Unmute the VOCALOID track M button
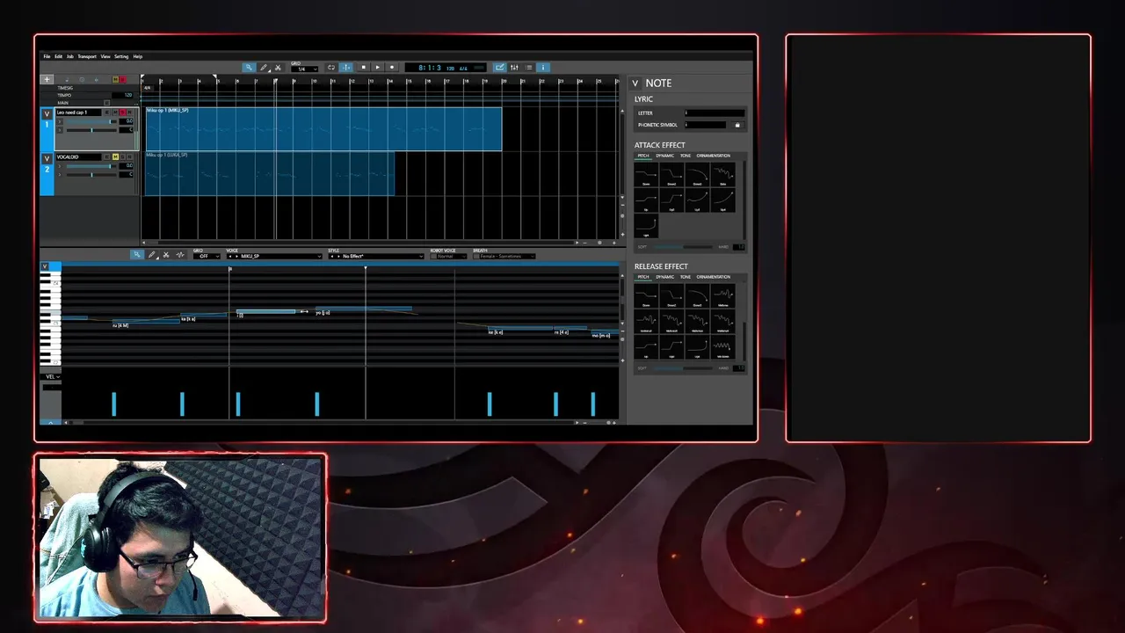Image resolution: width=1125 pixels, height=633 pixels. (115, 156)
